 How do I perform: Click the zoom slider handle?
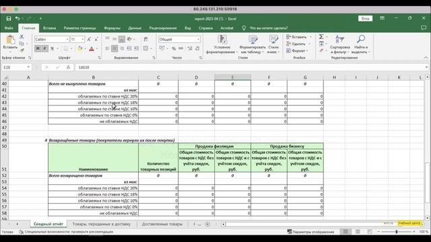[397, 232]
